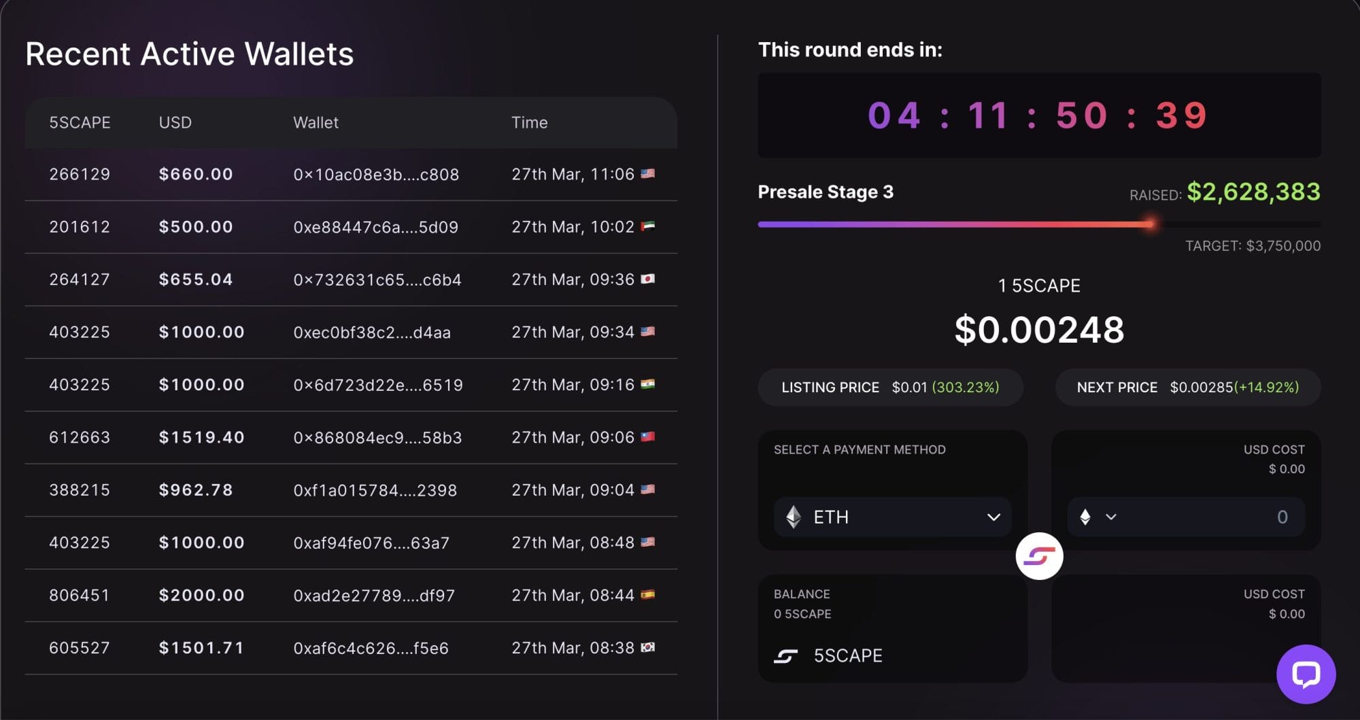Viewport: 1360px width, 720px height.
Task: Click the ETH diamond in amount input
Action: (x=1085, y=517)
